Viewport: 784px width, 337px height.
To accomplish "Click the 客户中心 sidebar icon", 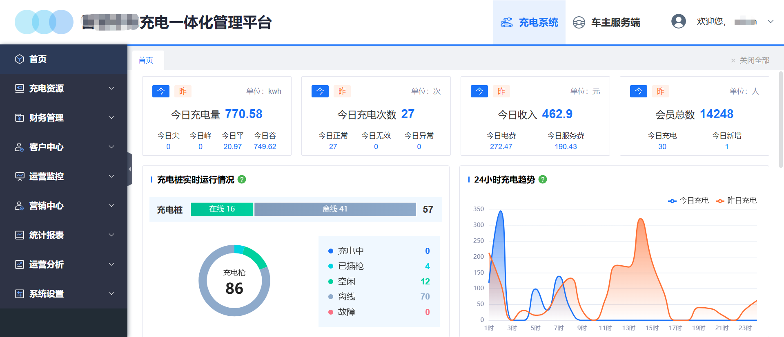I will pos(20,147).
